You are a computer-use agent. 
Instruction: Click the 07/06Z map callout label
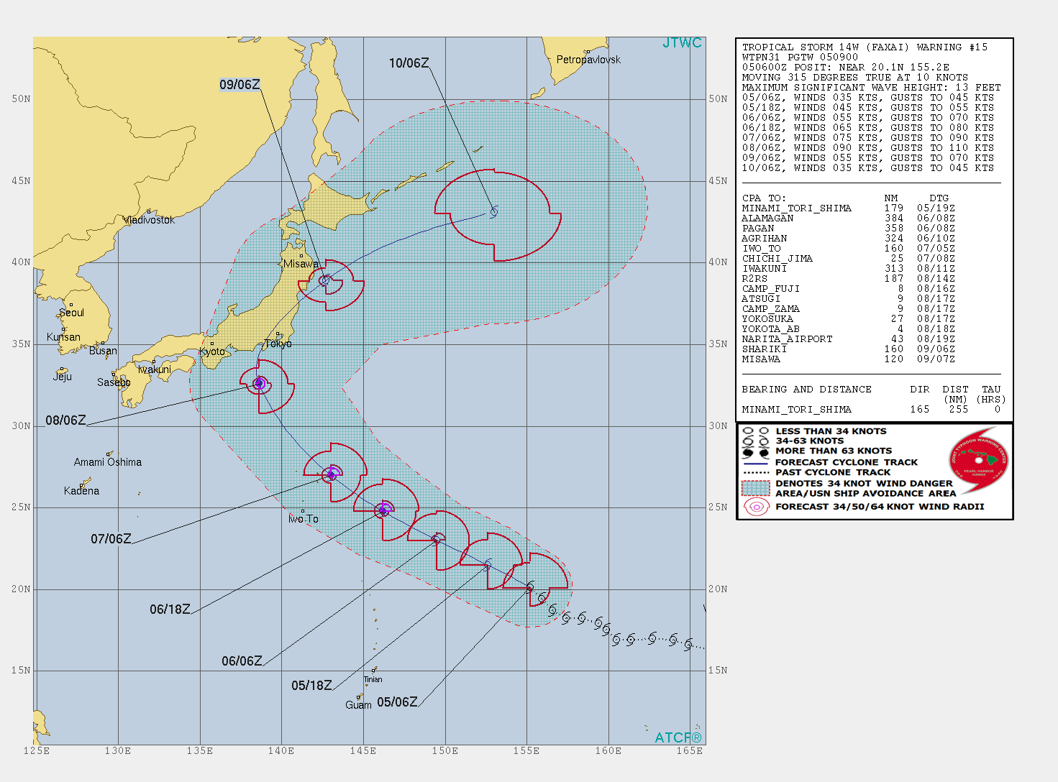[x=111, y=539]
